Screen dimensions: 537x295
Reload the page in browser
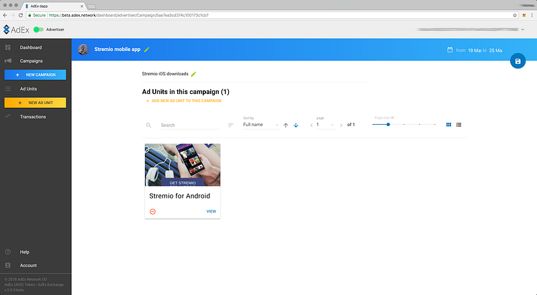21,15
